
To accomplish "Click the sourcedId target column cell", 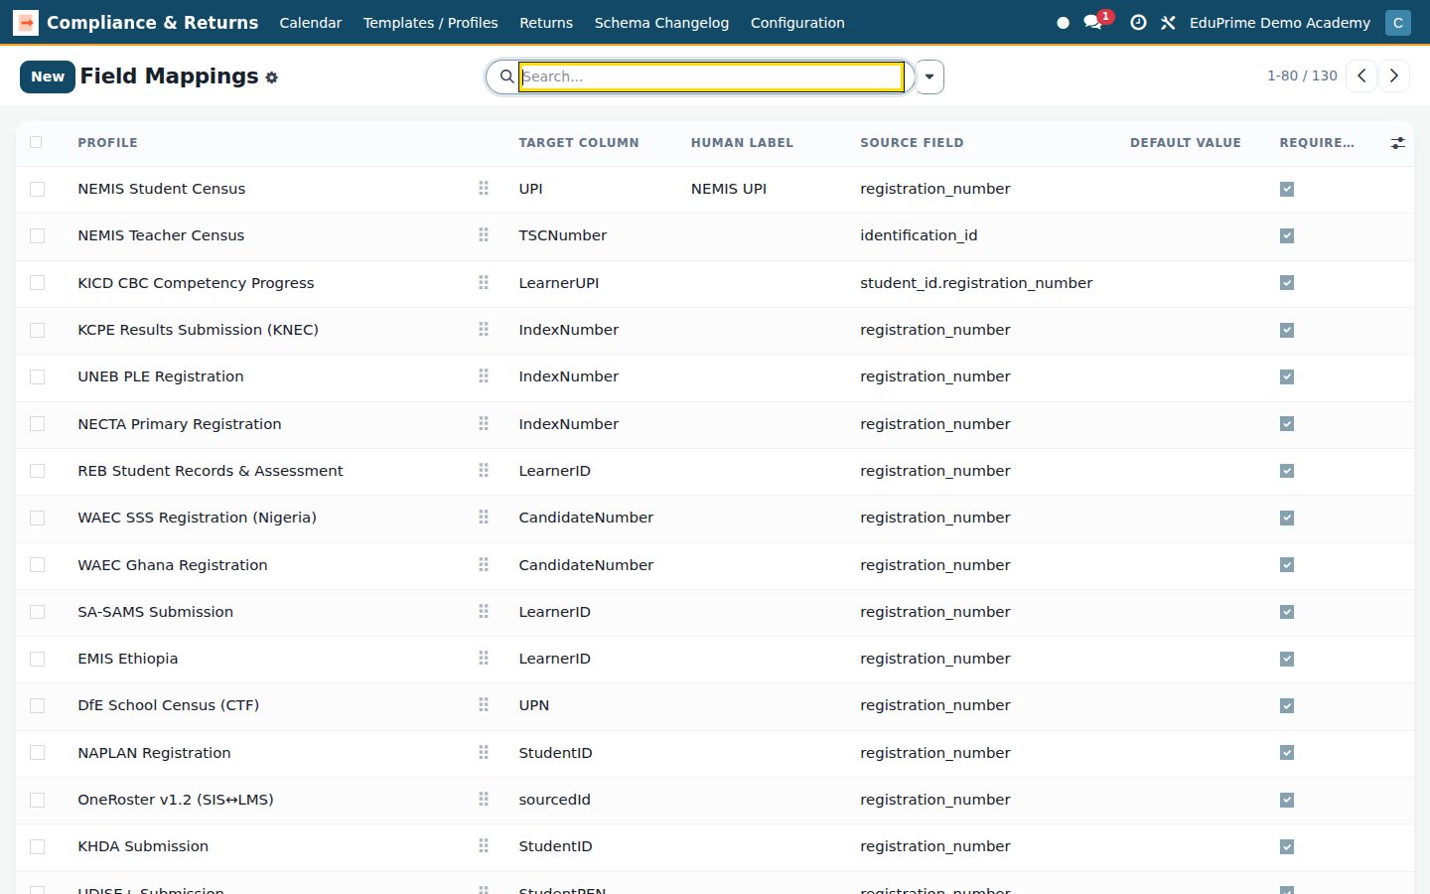I will point(554,800).
